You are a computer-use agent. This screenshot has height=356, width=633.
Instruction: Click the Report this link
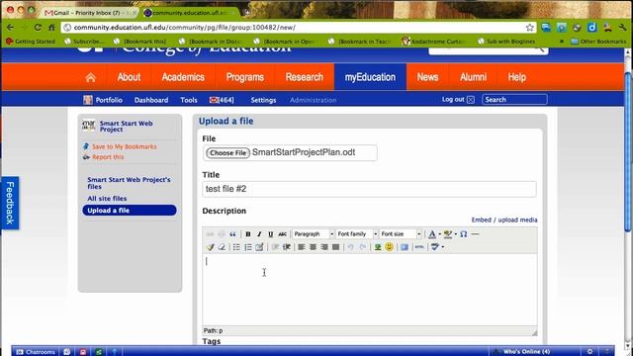(x=108, y=157)
